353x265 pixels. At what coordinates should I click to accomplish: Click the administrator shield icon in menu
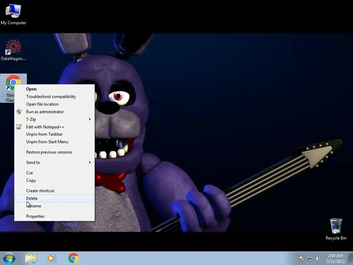point(19,112)
